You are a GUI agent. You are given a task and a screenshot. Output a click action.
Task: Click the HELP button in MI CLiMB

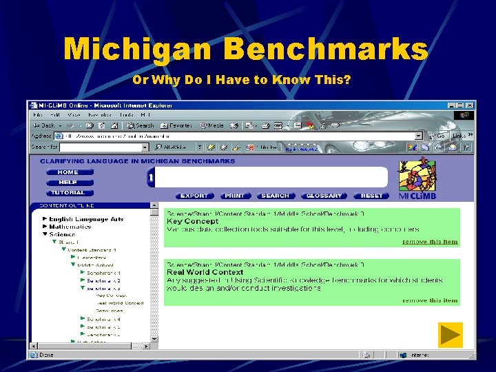click(x=70, y=182)
